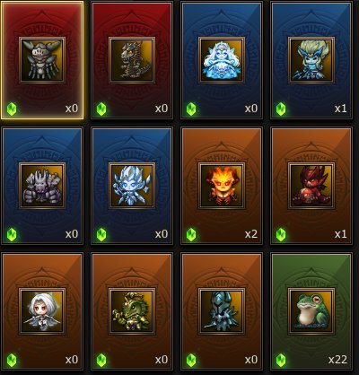Open the frog card showing x22

311,311
